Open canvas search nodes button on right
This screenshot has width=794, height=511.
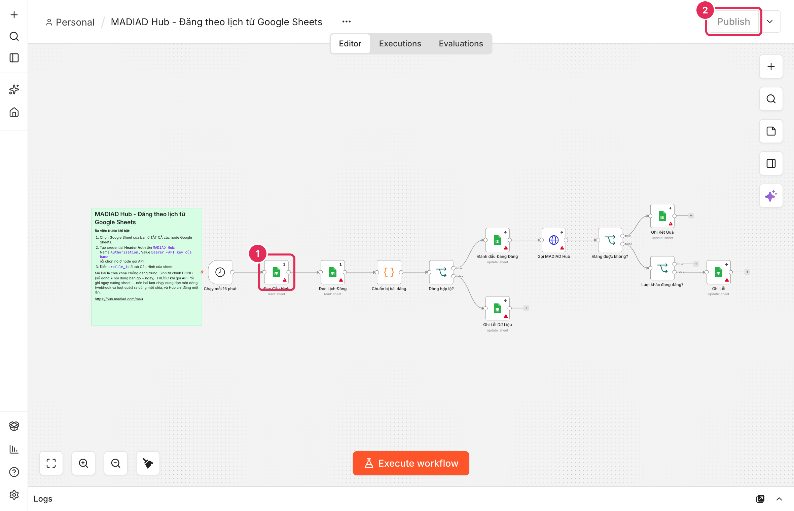[771, 99]
